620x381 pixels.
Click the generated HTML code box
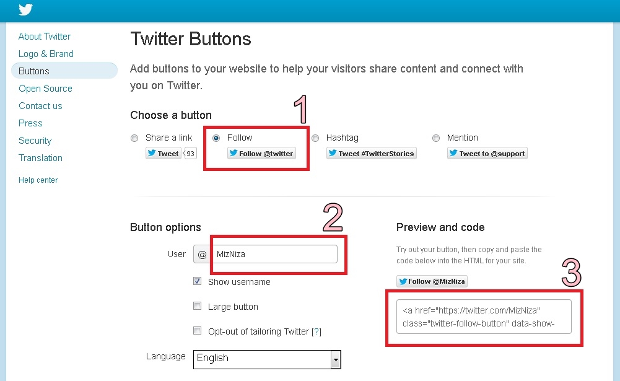(x=484, y=317)
